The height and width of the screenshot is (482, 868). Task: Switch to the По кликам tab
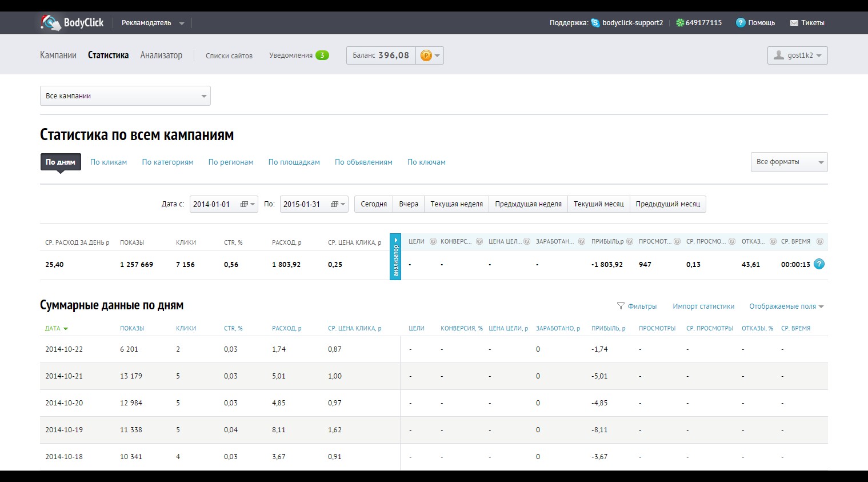click(109, 162)
